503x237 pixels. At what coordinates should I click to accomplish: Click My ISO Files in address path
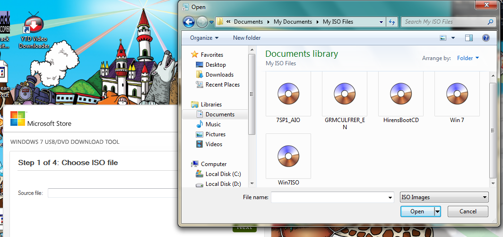[x=338, y=22]
